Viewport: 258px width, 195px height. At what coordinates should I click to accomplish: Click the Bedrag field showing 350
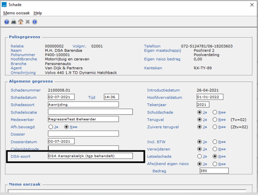213,171
